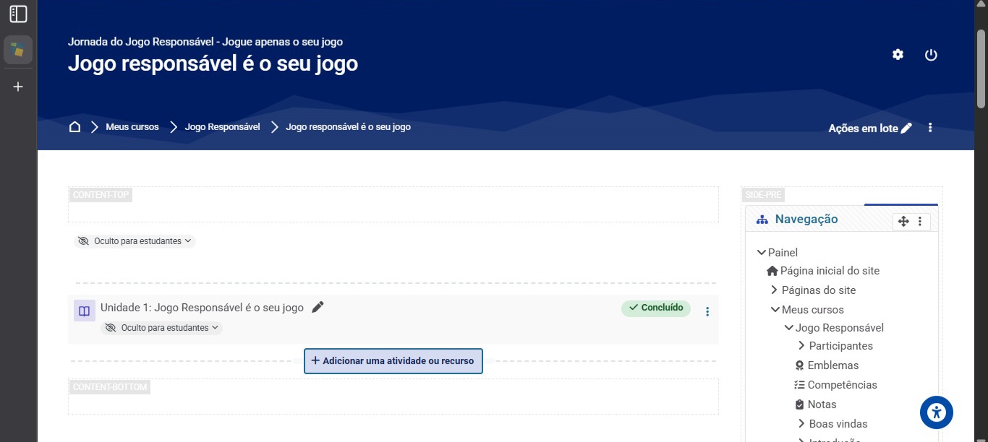Expand Páginas do site tree node
This screenshot has height=442, width=988.
[775, 290]
